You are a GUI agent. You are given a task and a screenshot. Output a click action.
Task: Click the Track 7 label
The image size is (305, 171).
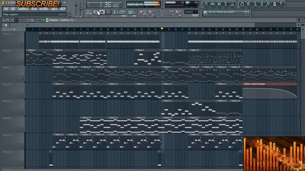[x=7, y=135]
